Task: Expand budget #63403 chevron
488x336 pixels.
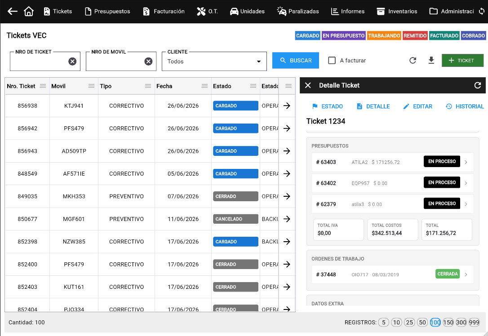Action: [x=466, y=162]
